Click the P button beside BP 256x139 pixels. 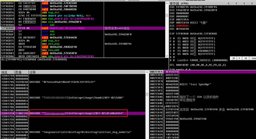[239, 58]
